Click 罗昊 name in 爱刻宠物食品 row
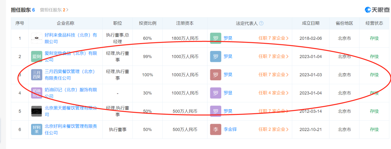 tap(228, 56)
